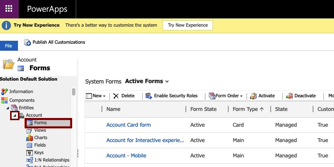Click the Card form type cell
The width and height of the screenshot is (334, 167).
tap(238, 125)
